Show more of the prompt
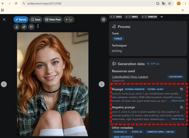This screenshot has width=189, height=138. tap(178, 101)
